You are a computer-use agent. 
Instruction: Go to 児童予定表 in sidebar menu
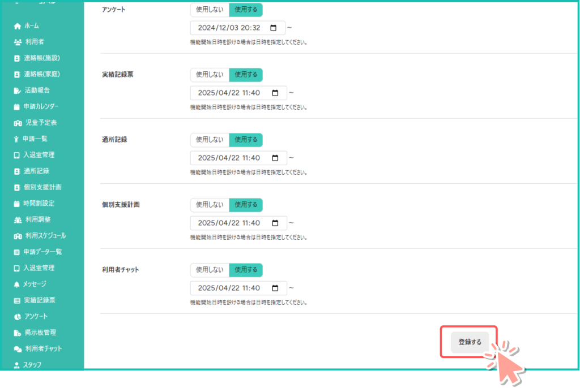(x=41, y=123)
